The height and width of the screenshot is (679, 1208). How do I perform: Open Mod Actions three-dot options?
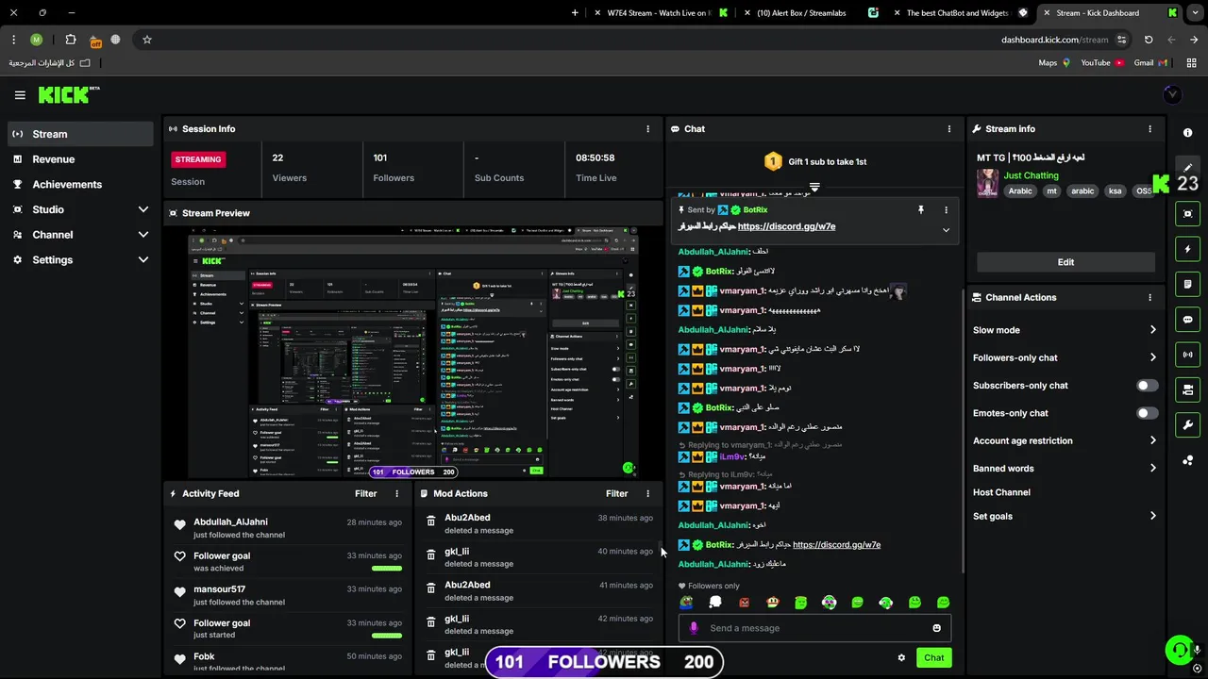647,493
